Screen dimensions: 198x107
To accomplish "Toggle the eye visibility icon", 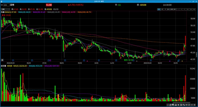I will (186, 105).
